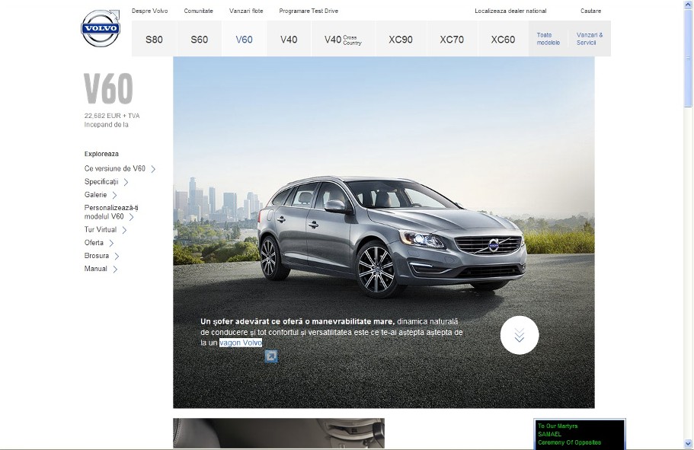Open Toate modelele

coord(548,39)
